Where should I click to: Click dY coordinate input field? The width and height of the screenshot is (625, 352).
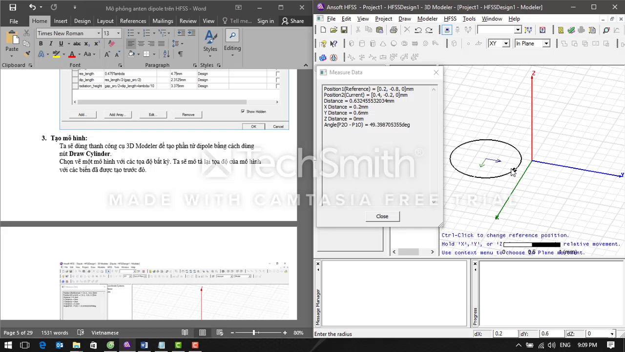[x=552, y=334]
